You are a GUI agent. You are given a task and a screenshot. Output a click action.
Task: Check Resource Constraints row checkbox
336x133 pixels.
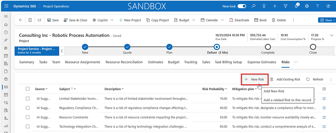coord(28,117)
